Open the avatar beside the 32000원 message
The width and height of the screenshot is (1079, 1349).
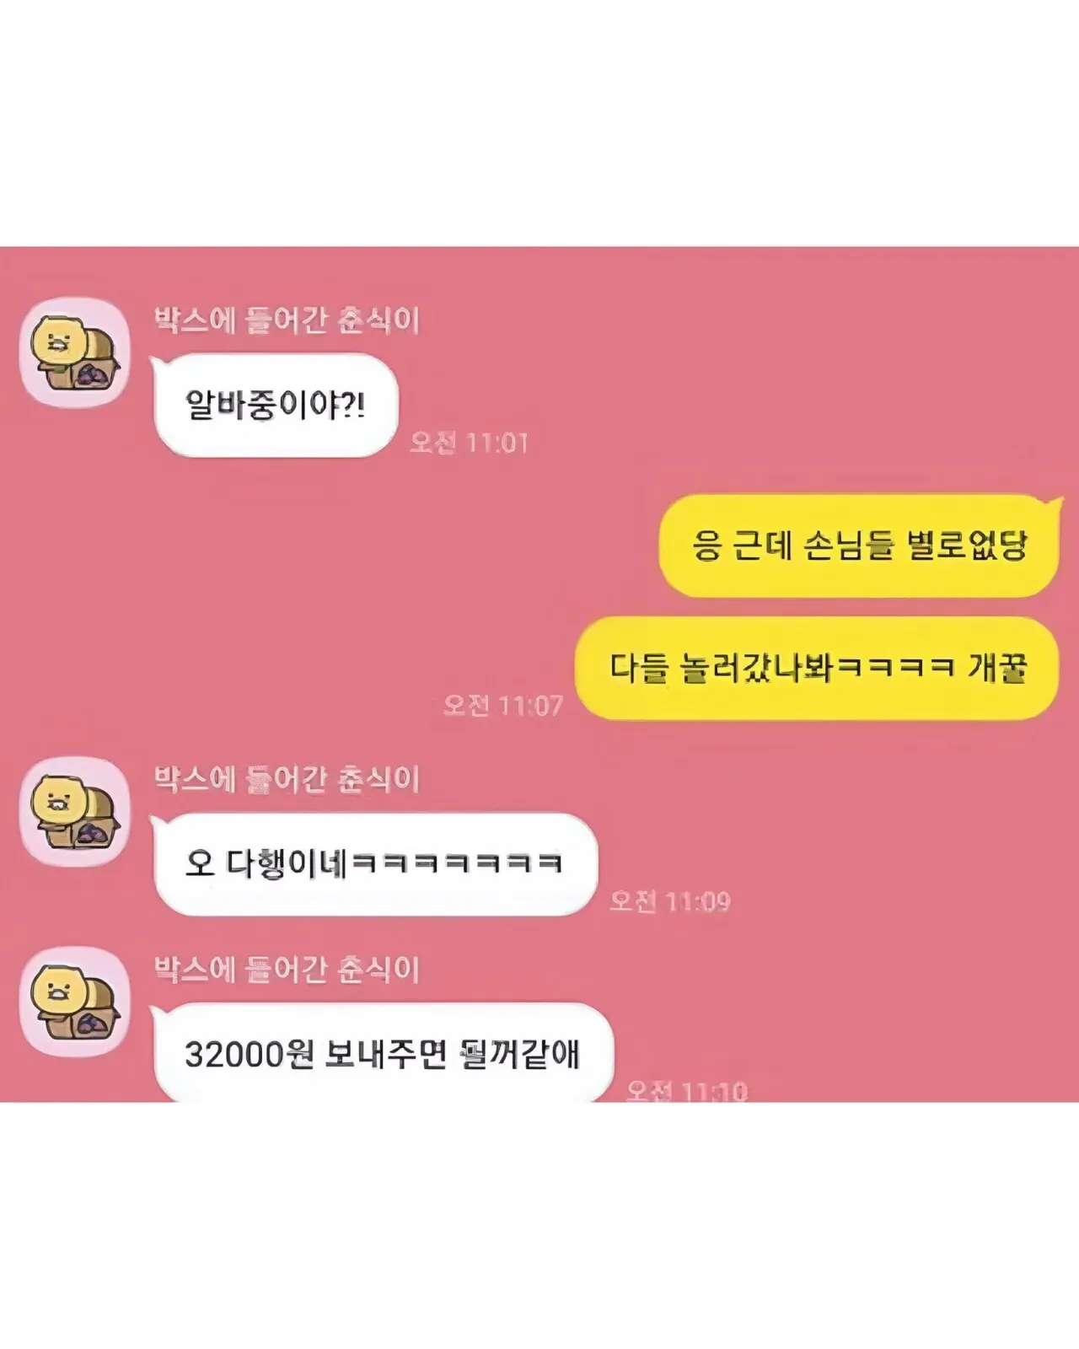[75, 1002]
